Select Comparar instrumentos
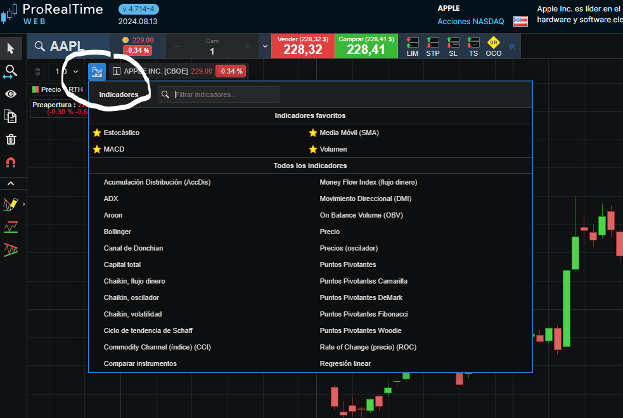623x418 pixels. click(140, 363)
